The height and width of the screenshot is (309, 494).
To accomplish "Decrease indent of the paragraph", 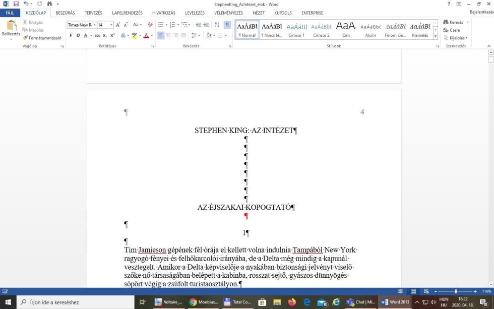I will (199, 25).
